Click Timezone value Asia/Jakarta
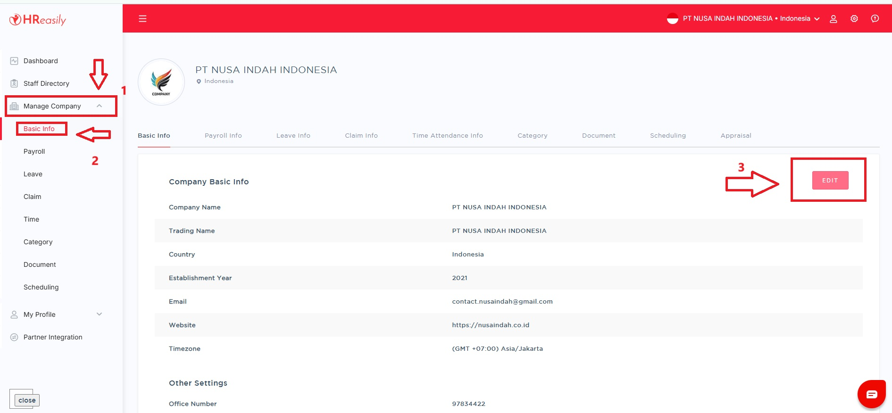The image size is (892, 413). [x=497, y=349]
